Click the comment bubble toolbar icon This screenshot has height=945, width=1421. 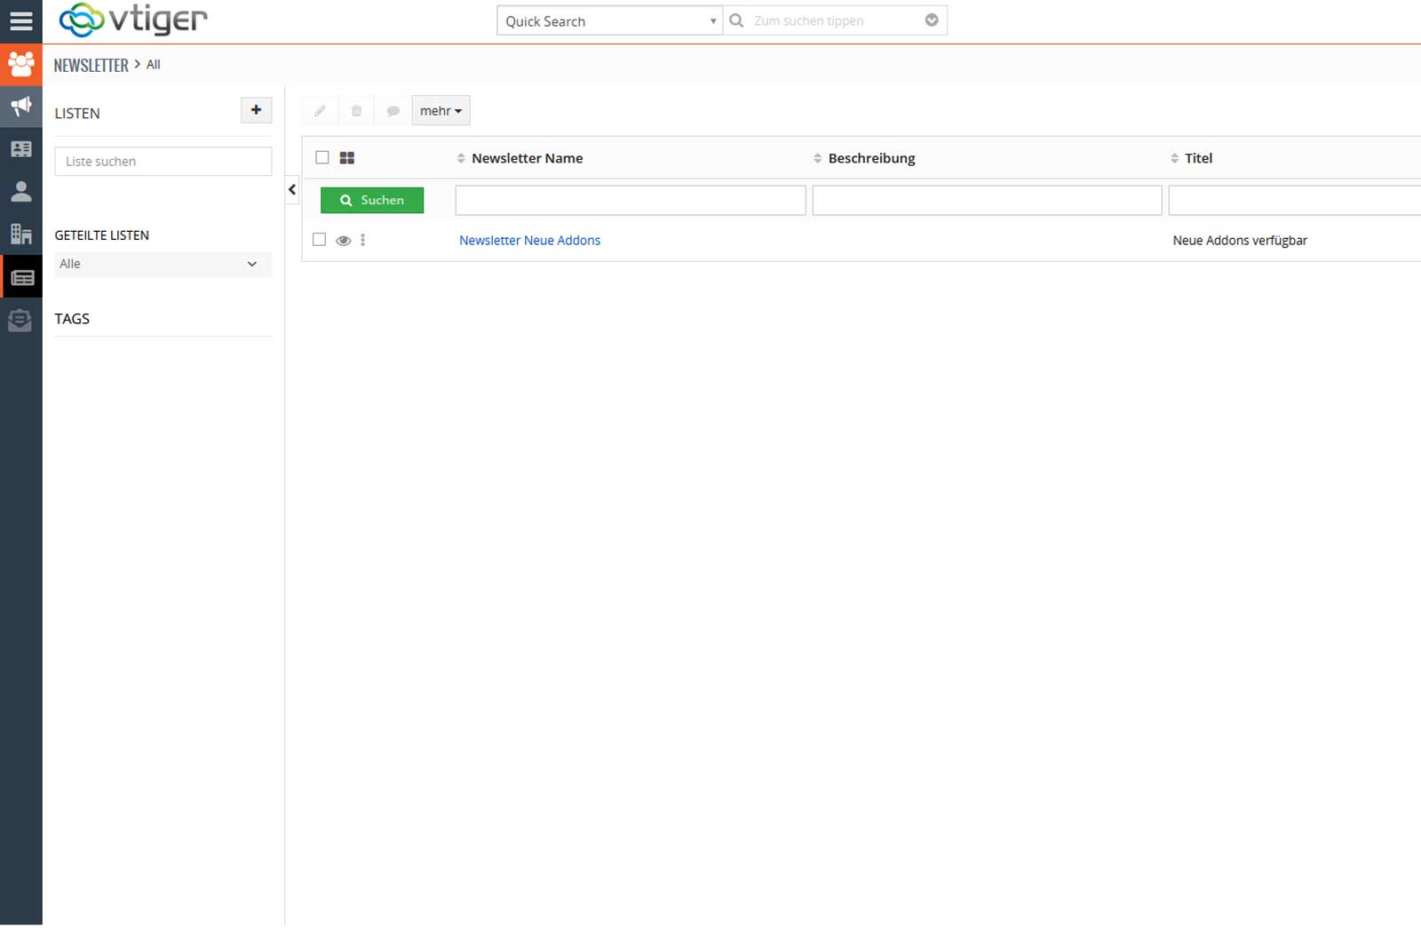[x=393, y=111]
